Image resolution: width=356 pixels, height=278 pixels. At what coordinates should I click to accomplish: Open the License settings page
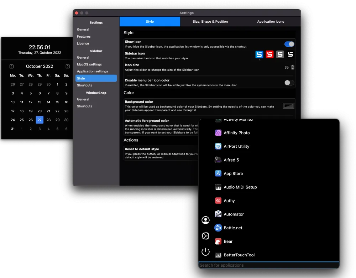(x=83, y=43)
